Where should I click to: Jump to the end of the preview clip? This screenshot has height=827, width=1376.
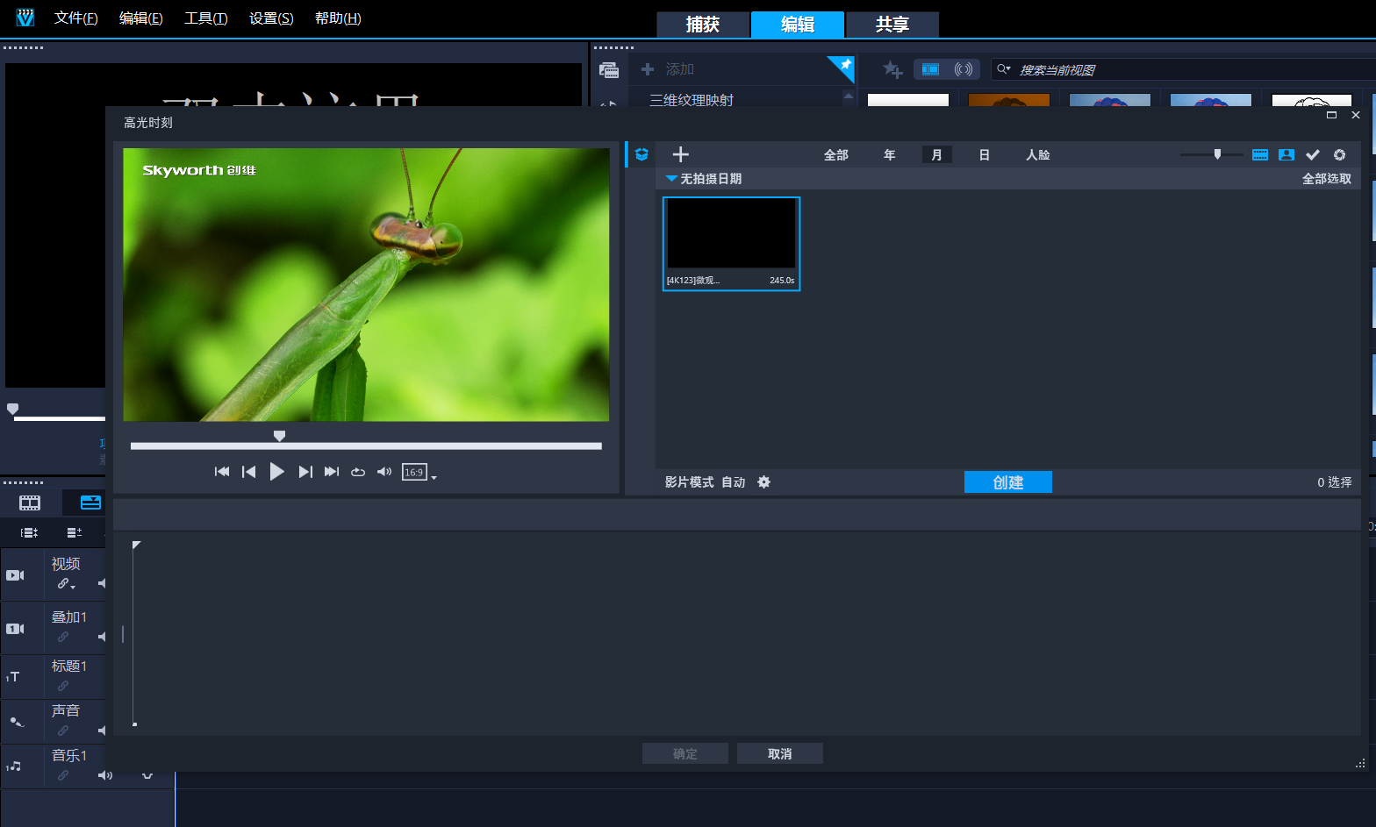(x=331, y=472)
